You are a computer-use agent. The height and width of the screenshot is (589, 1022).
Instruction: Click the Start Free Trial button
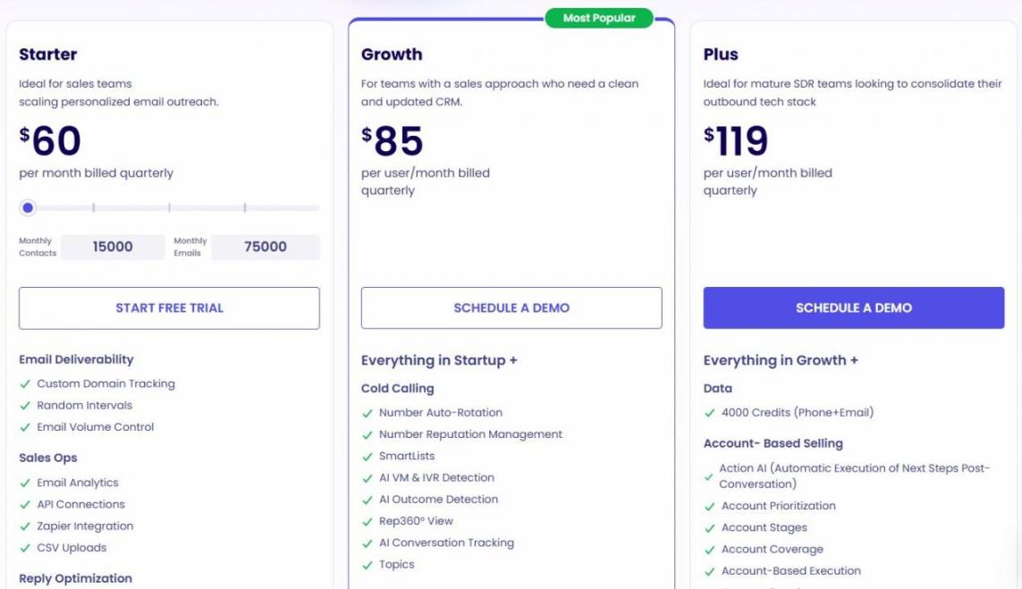[169, 308]
